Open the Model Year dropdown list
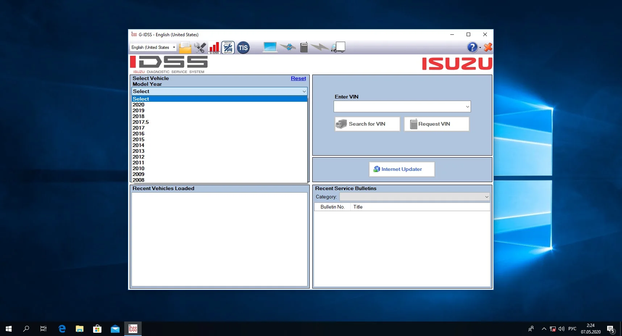 (x=304, y=91)
